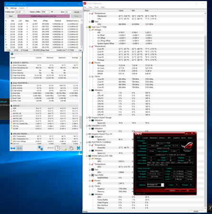Image resolution: width=212 pixels, height=214 pixels.
Task: Open the LinX Graphs menu
Action: [x=21, y=8]
